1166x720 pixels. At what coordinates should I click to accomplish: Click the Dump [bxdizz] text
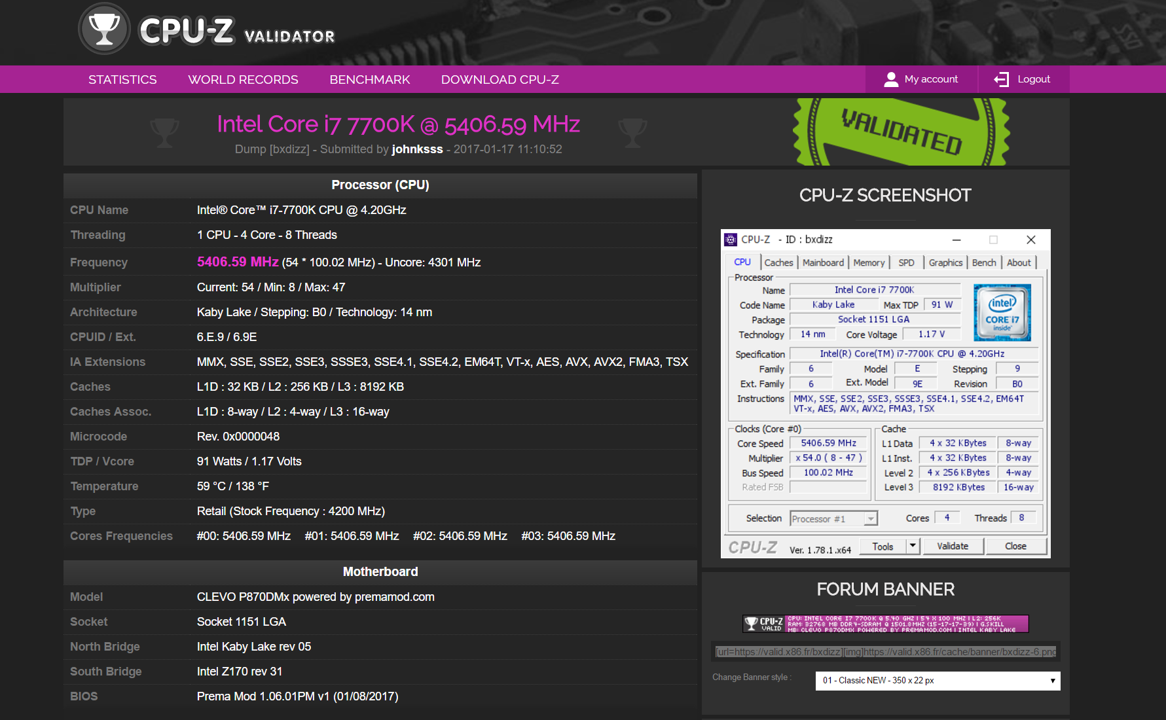click(x=272, y=149)
